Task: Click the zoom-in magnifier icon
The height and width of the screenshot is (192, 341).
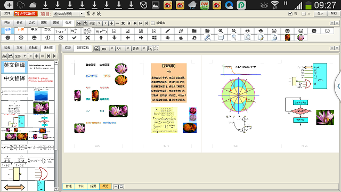Action: coord(221,31)
